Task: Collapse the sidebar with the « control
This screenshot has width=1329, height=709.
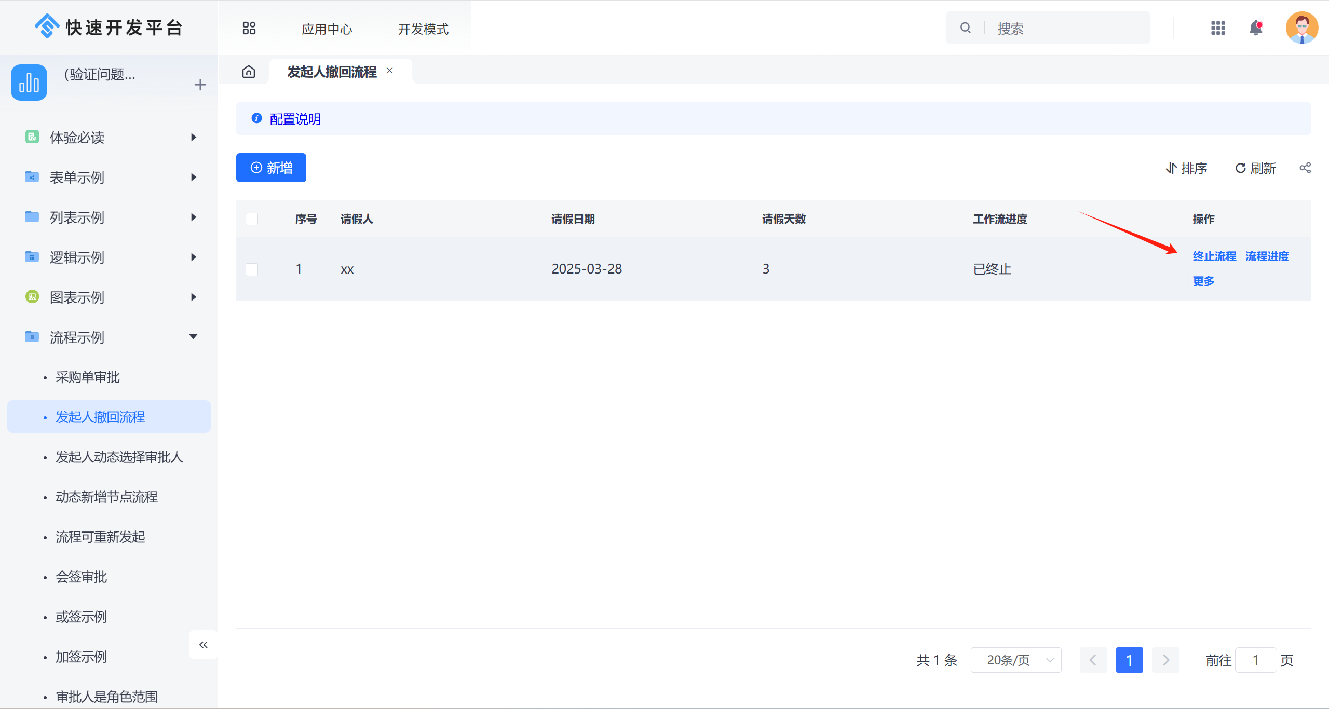Action: [x=204, y=644]
